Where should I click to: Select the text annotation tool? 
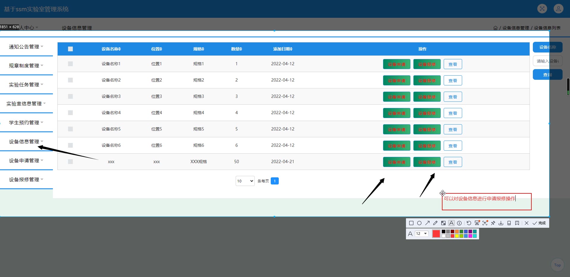[451, 223]
